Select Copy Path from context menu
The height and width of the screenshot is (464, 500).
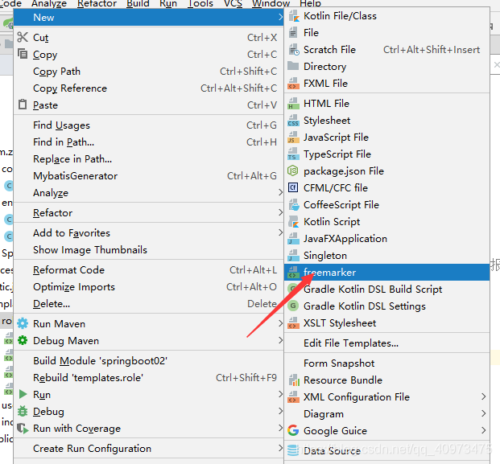pos(148,72)
